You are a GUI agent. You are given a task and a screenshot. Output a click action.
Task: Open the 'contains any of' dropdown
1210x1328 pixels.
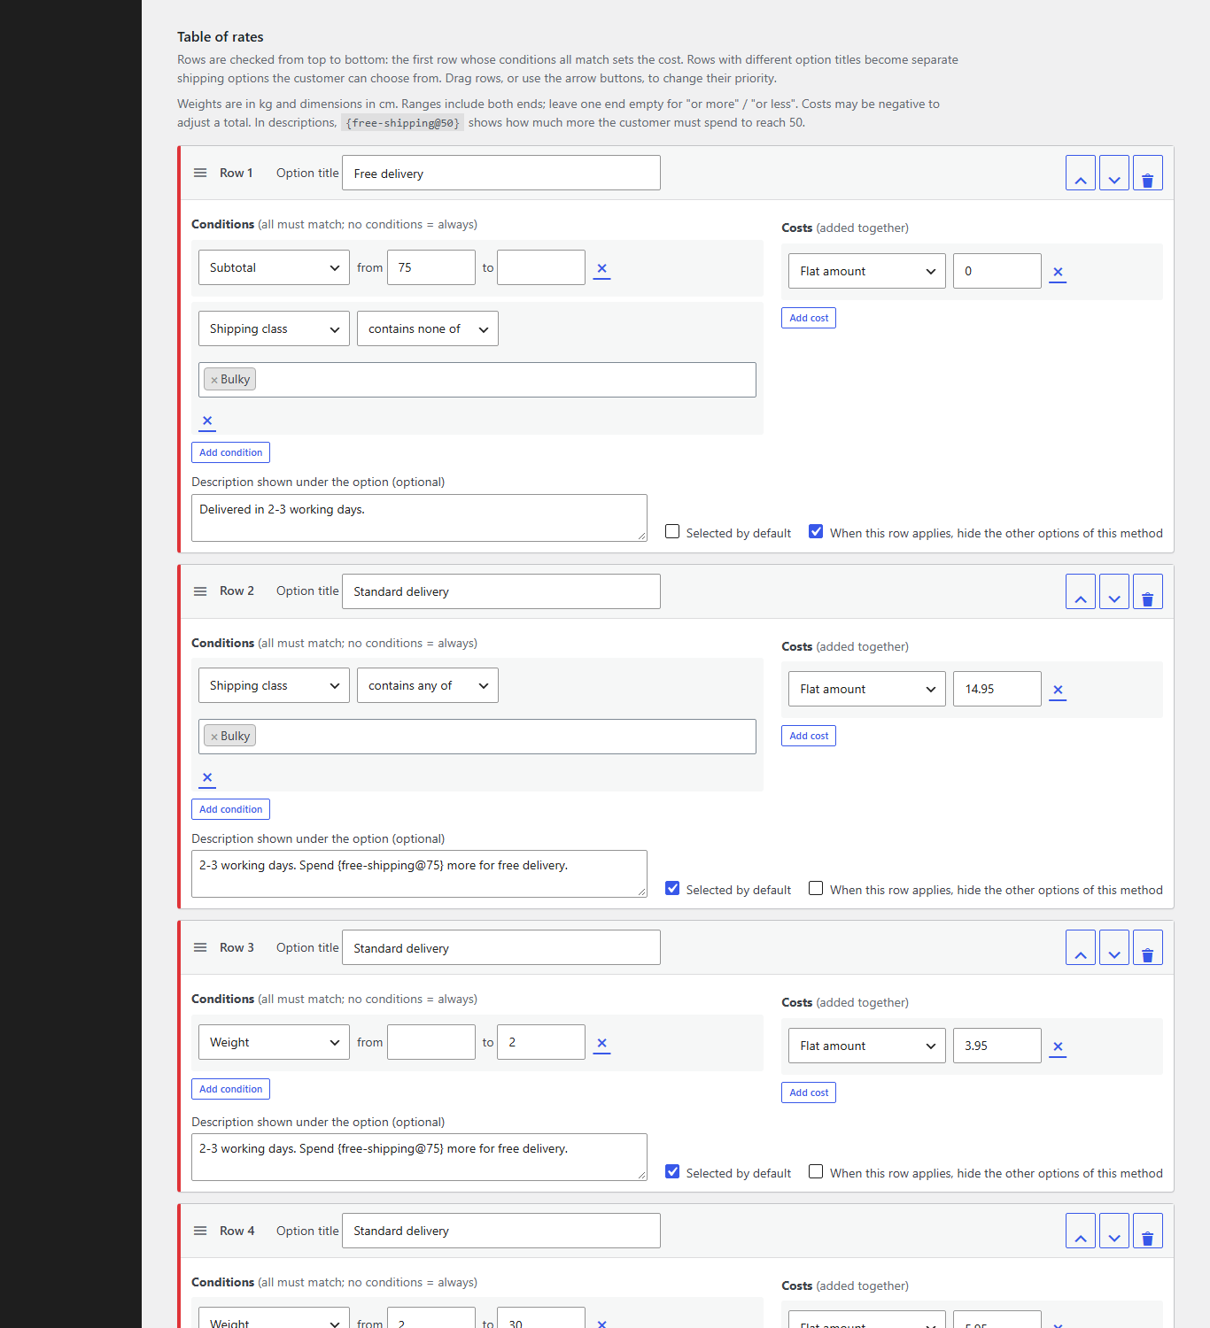428,685
